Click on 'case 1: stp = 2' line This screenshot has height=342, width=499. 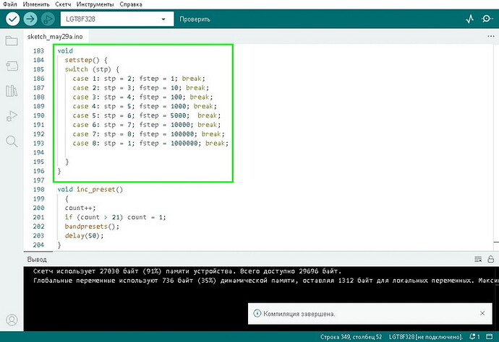pos(139,79)
